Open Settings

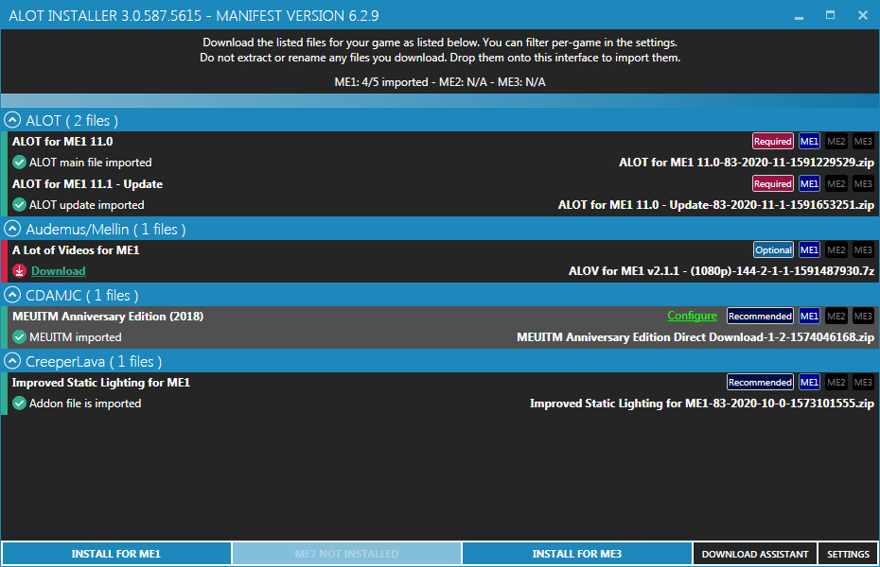pyautogui.click(x=848, y=554)
